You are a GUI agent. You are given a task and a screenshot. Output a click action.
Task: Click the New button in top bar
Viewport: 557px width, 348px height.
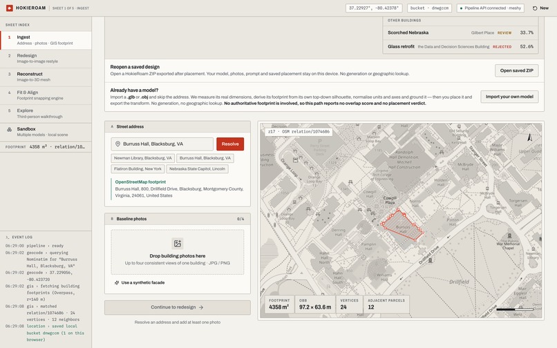click(x=540, y=8)
